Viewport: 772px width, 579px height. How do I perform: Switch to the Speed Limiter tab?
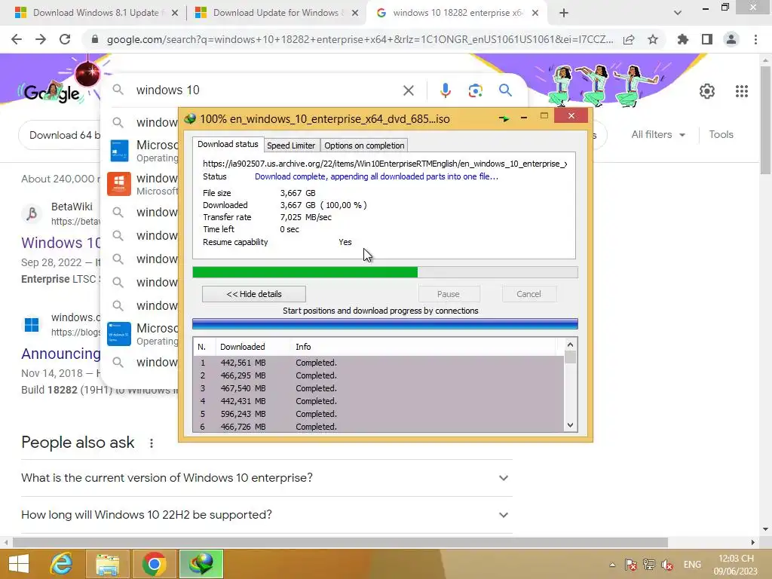pos(291,146)
